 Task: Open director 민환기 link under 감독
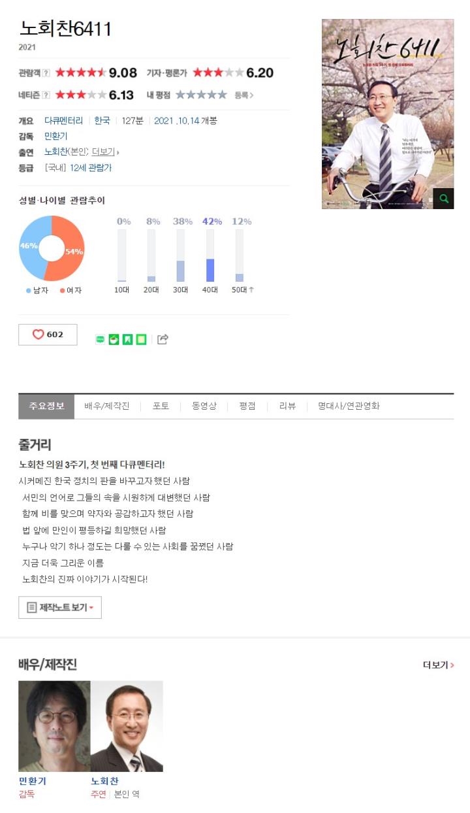tap(56, 137)
